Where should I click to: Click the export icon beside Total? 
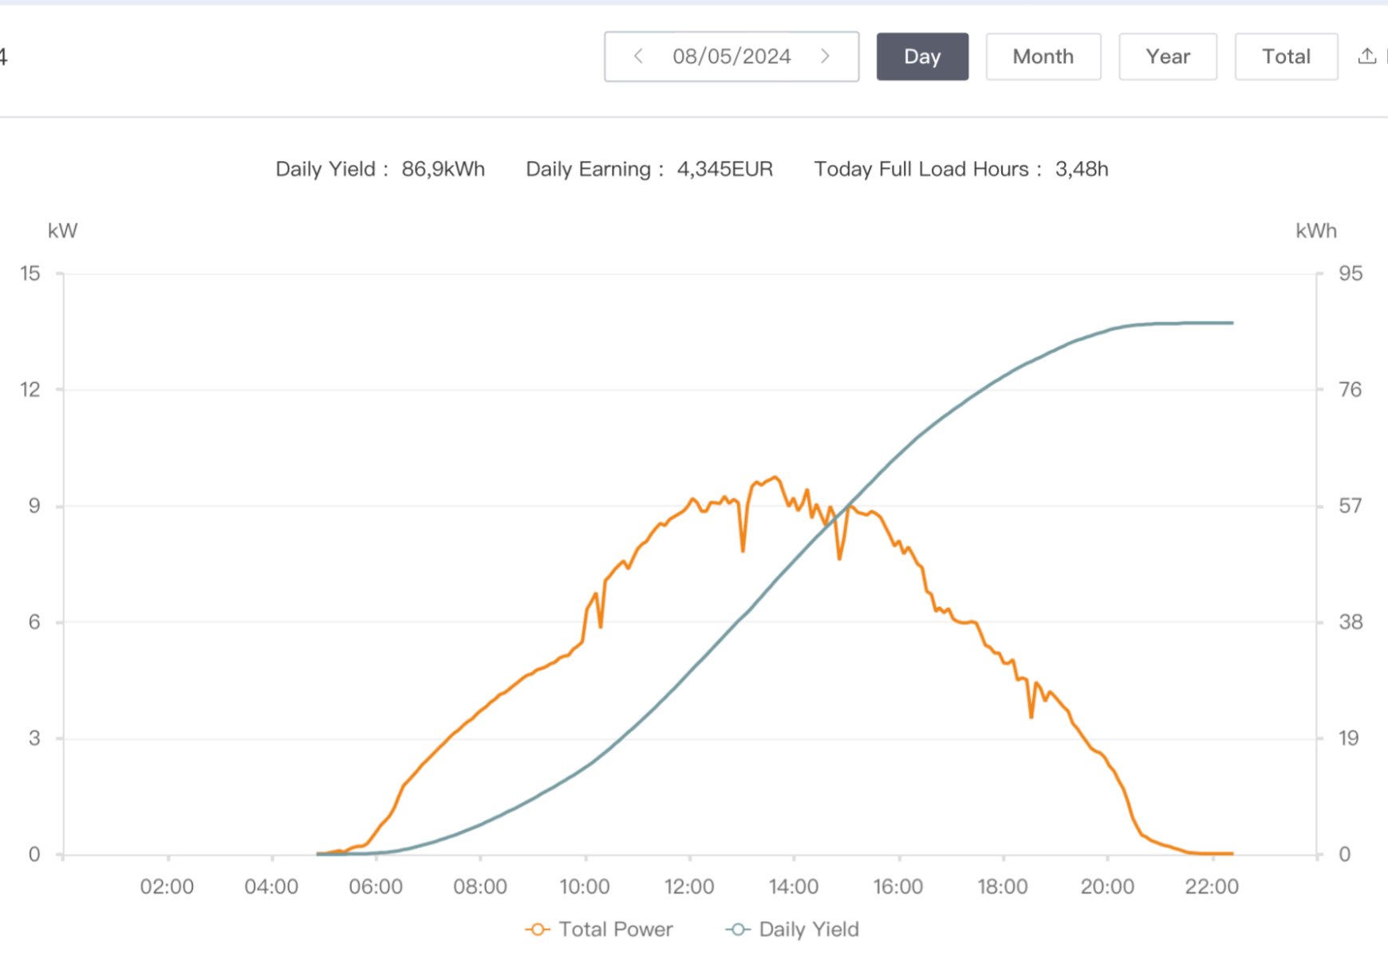click(1366, 57)
